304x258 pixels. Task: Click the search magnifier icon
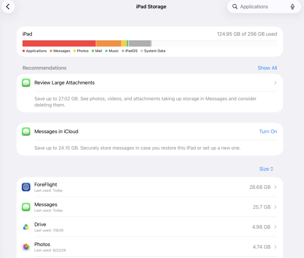(235, 6)
